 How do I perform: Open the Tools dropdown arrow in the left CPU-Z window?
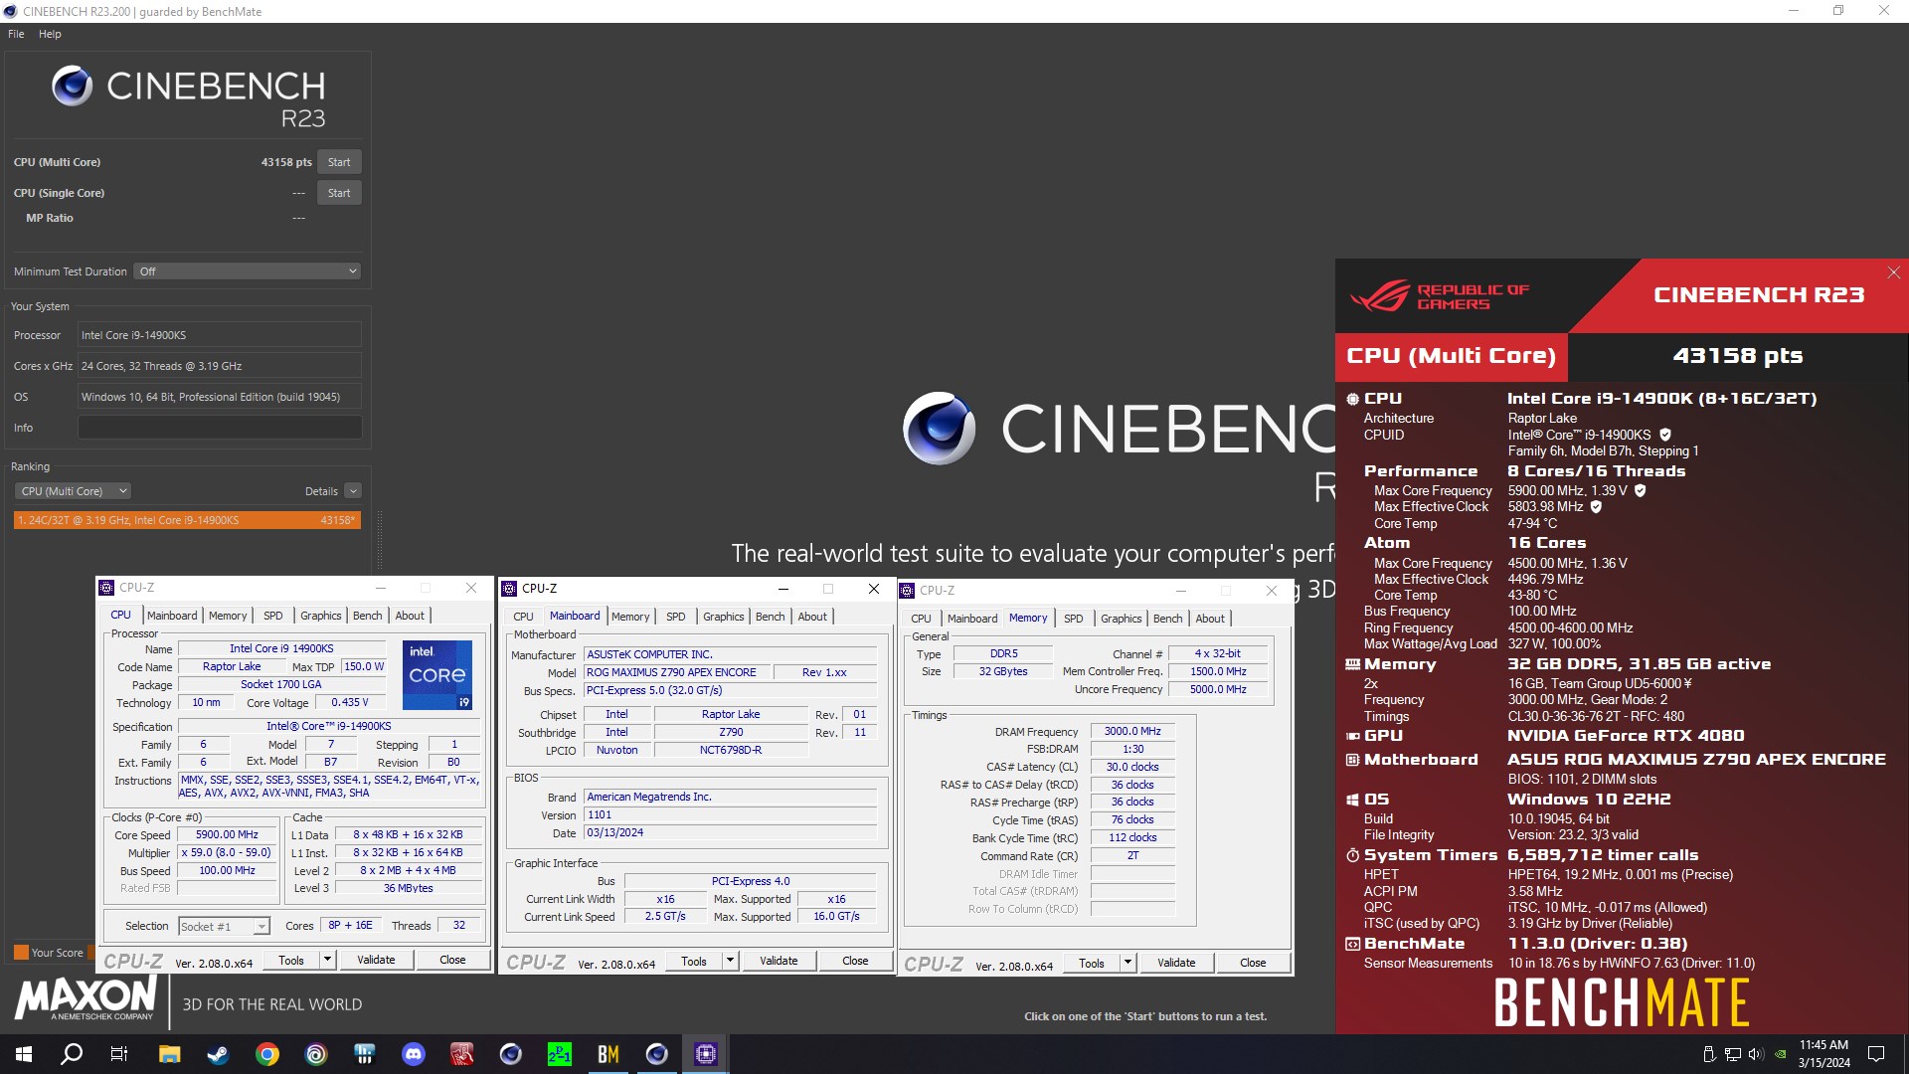coord(327,960)
